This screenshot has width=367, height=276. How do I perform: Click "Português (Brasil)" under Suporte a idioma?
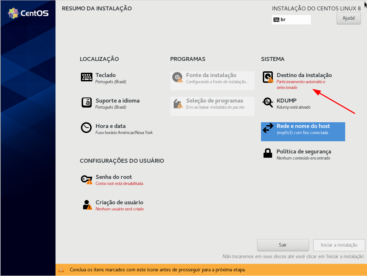click(111, 107)
